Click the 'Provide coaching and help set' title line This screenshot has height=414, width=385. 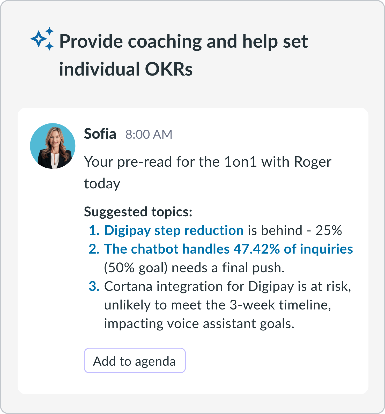(184, 41)
